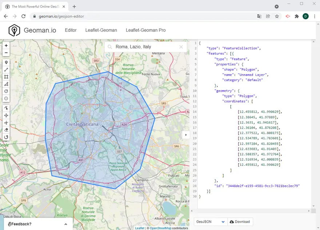The width and height of the screenshot is (320, 230).
Task: Open the tab search dropdown
Action: click(276, 7)
